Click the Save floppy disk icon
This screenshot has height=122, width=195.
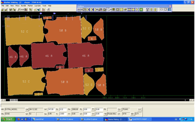pos(11,10)
